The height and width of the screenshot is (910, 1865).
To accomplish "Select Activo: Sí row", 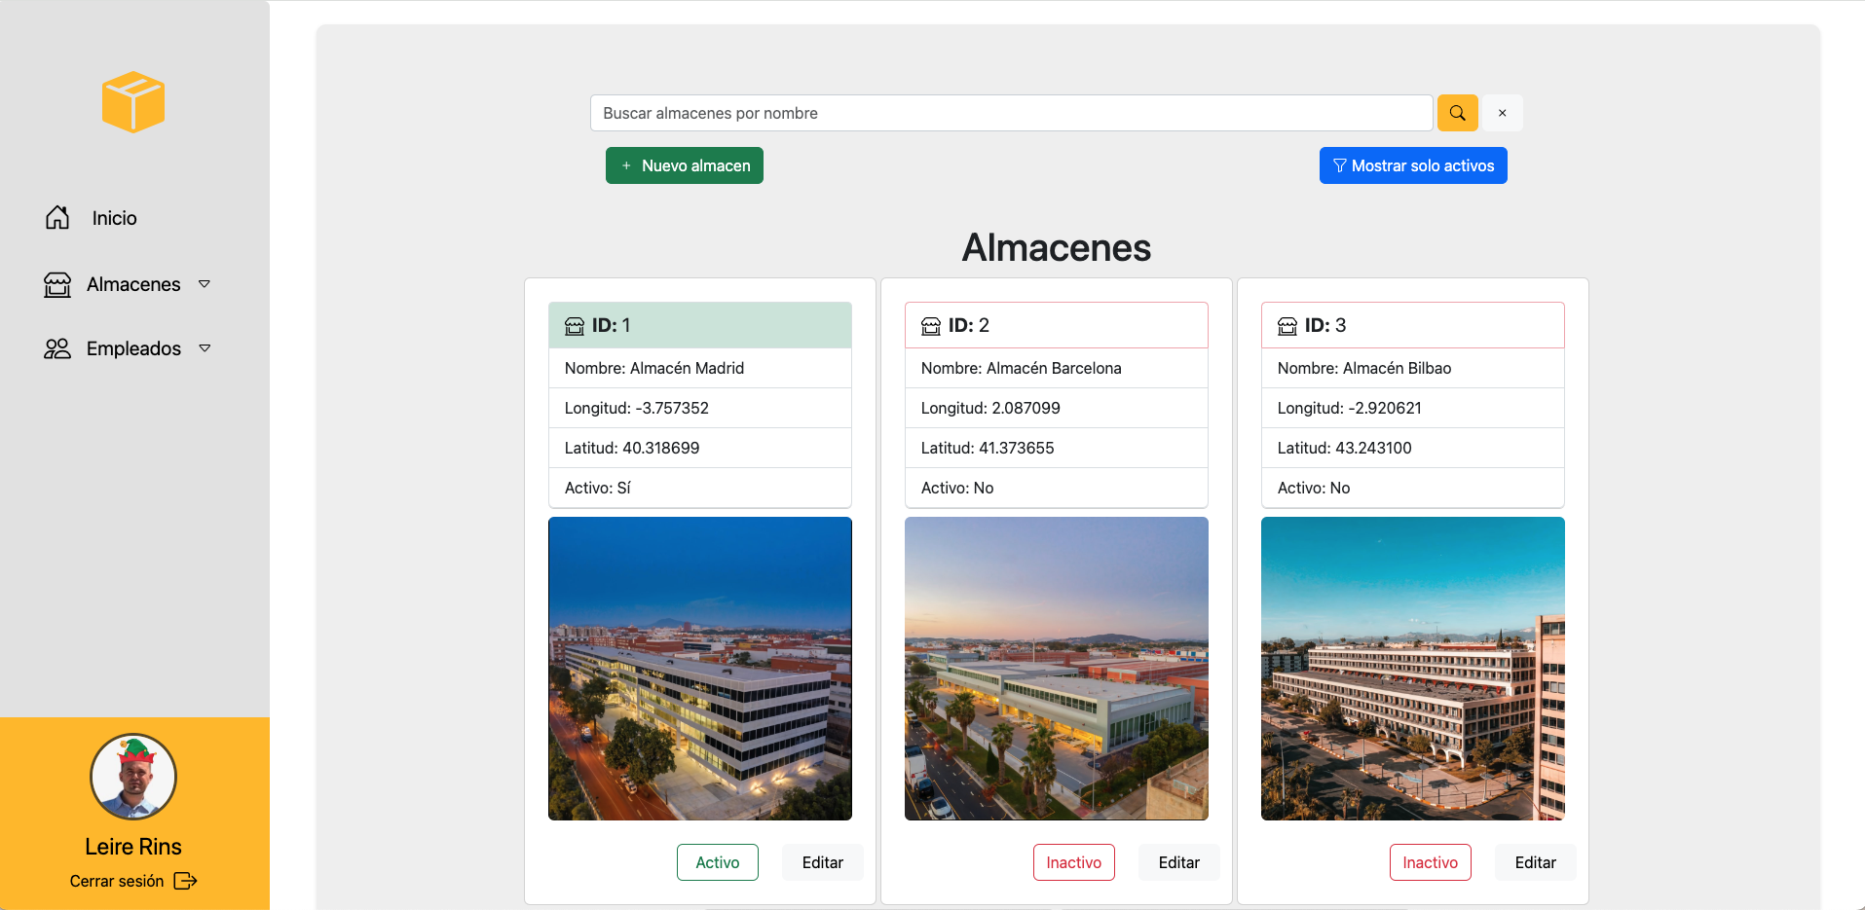I will 700,488.
